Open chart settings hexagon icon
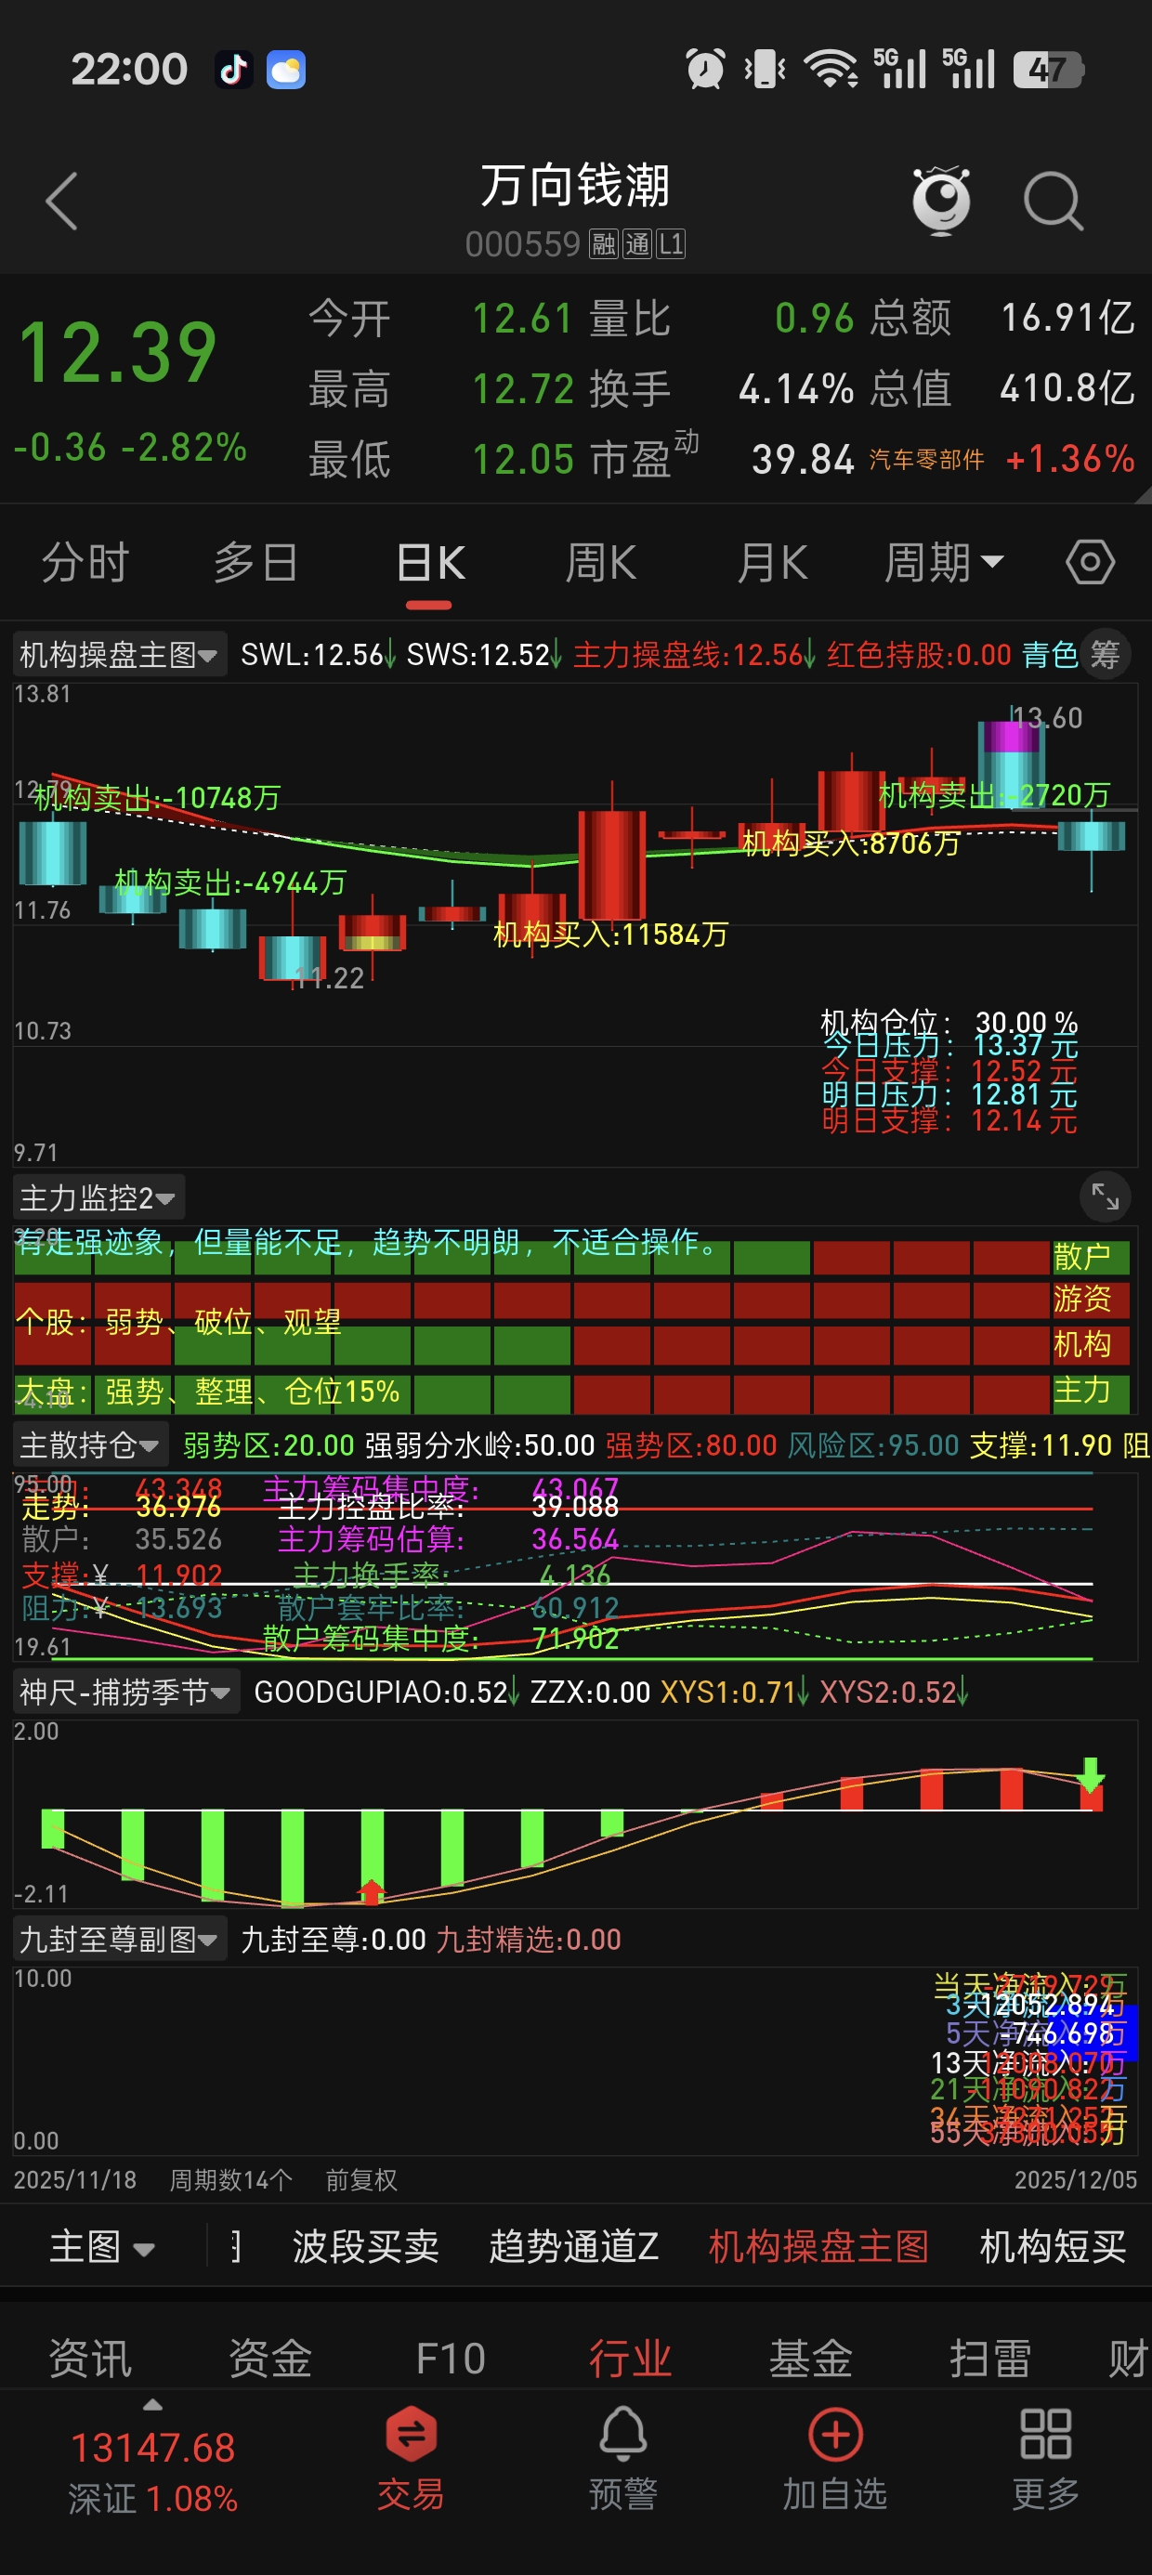This screenshot has height=2575, width=1152. tap(1090, 562)
